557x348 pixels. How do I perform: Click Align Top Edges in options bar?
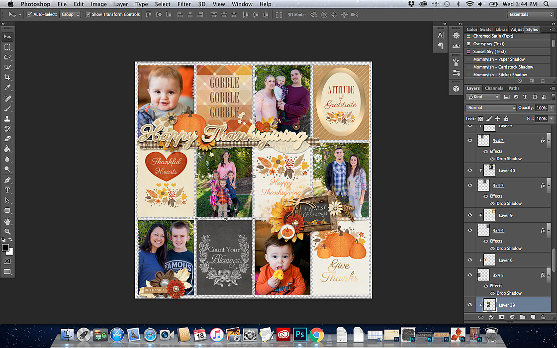(x=149, y=14)
